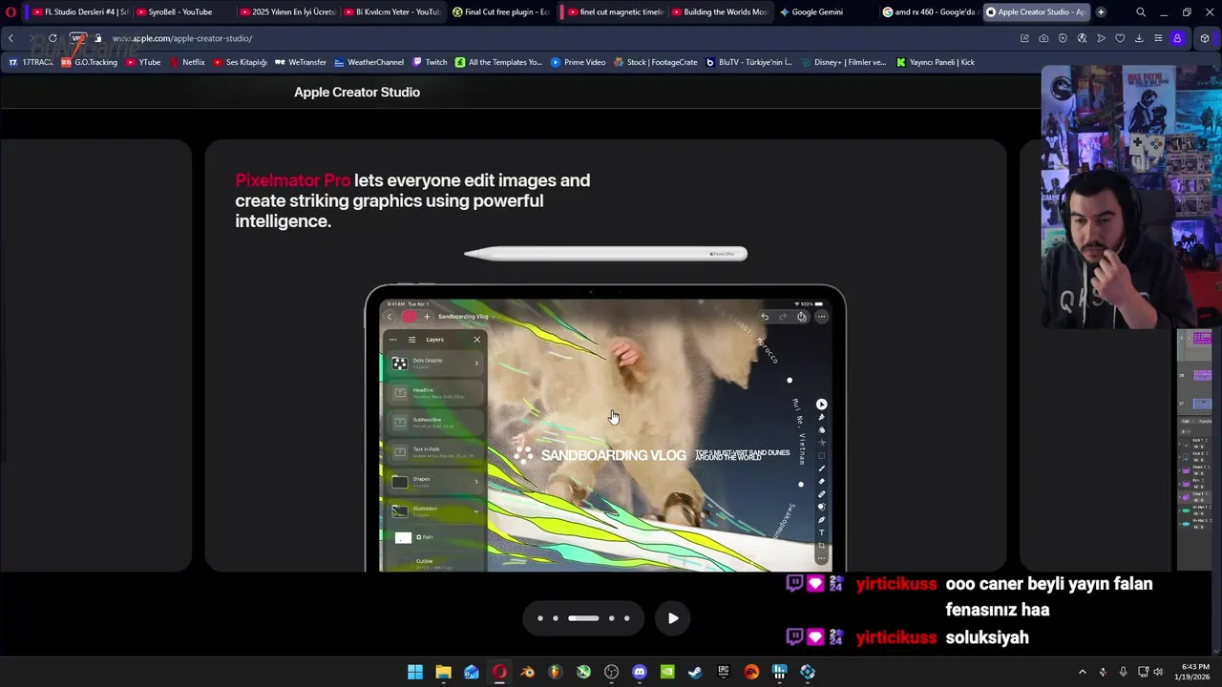
Task: Open Discord from the taskbar
Action: point(640,672)
